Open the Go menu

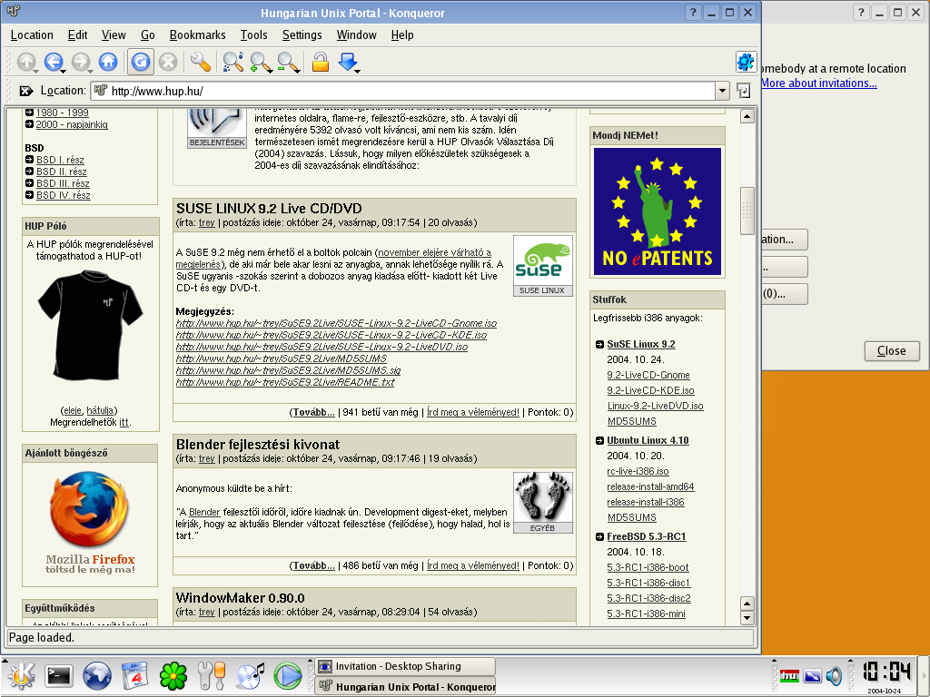148,35
